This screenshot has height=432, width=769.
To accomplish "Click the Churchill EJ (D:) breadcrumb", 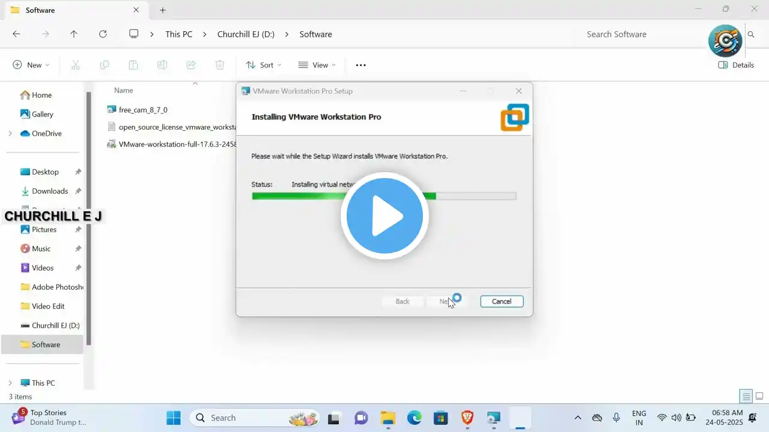I will 246,34.
